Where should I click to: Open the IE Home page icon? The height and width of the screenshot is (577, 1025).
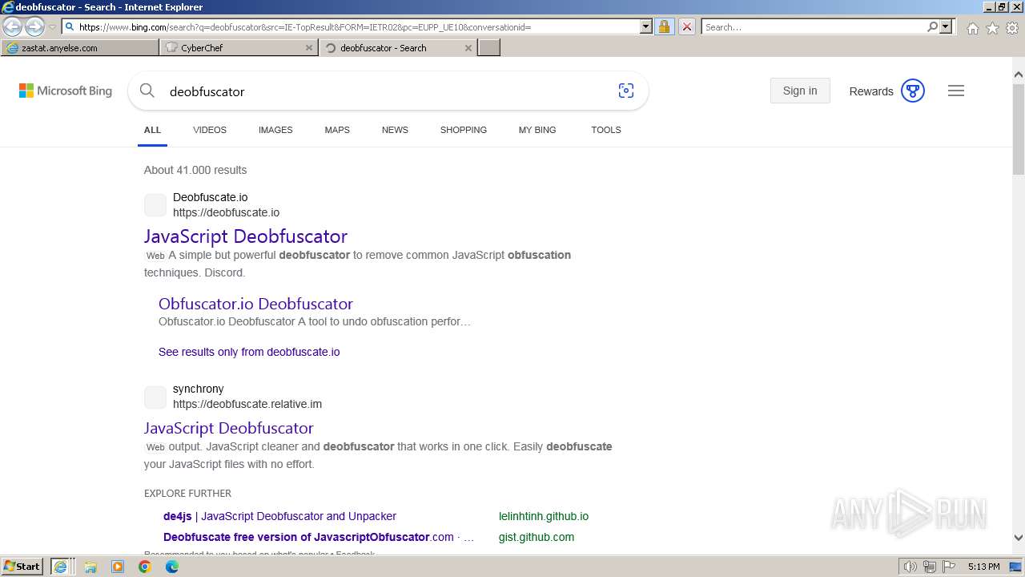click(972, 28)
